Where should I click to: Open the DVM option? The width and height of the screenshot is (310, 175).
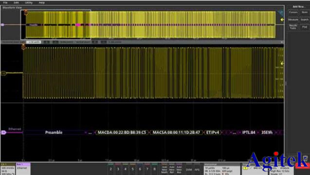pos(189,169)
